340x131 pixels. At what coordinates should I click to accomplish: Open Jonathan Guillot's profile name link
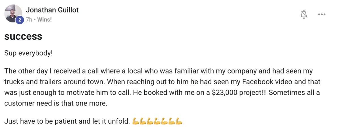pos(52,10)
